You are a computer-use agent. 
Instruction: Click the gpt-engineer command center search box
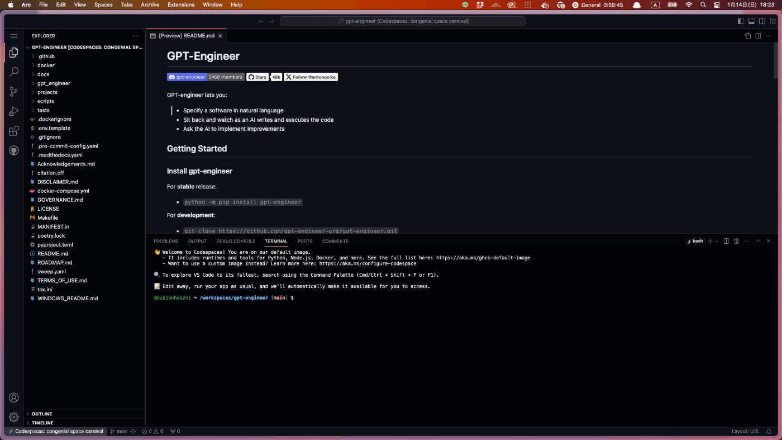point(403,21)
